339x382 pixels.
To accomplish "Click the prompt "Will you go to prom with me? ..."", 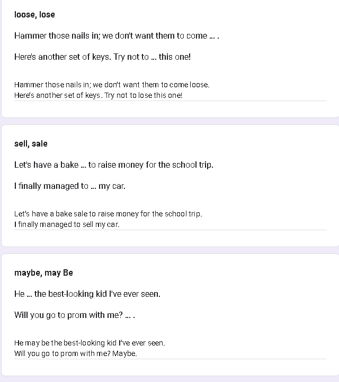I will pyautogui.click(x=74, y=315).
